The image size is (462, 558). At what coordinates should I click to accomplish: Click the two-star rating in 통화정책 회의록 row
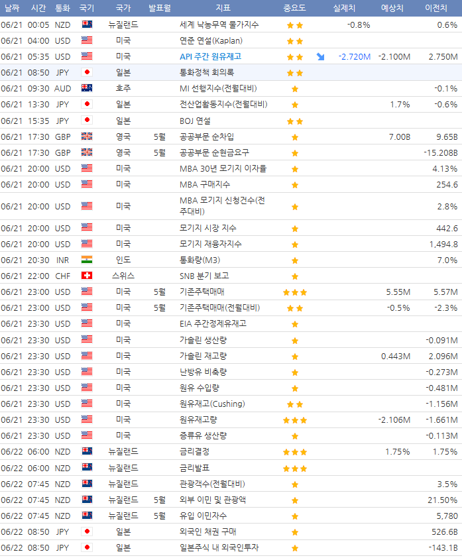click(x=295, y=73)
